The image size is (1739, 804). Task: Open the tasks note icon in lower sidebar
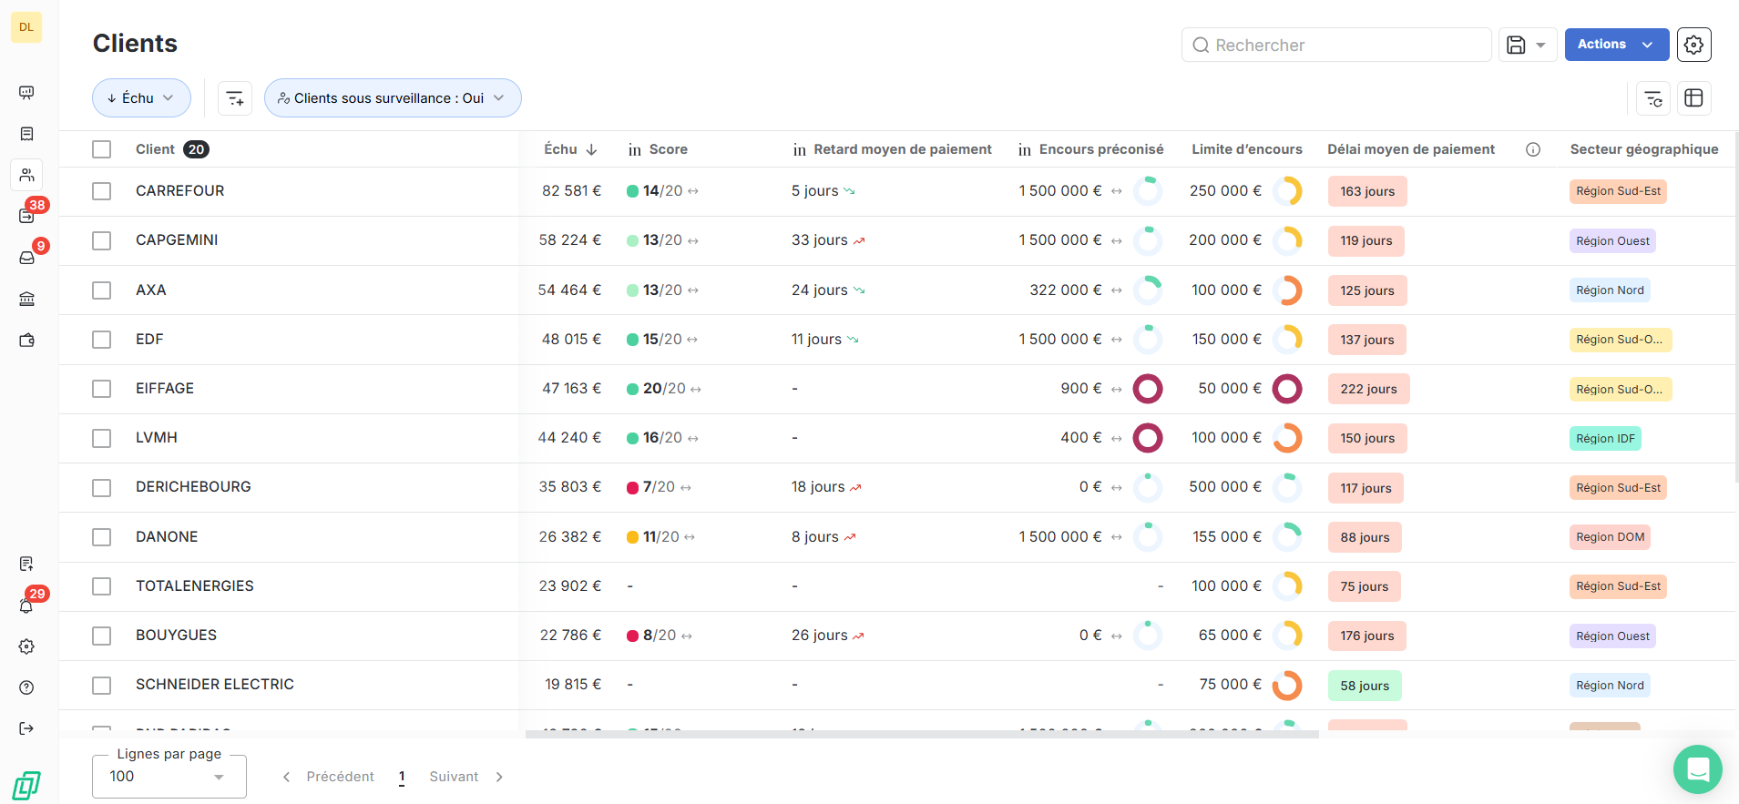tap(26, 564)
